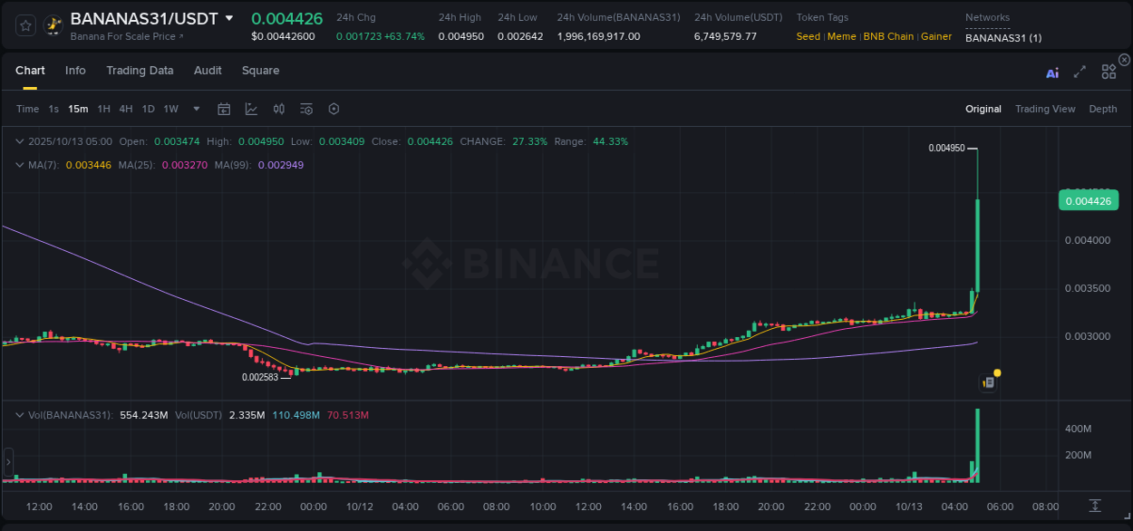1133x531 pixels.
Task: Open the indicator settings
Action: click(305, 109)
